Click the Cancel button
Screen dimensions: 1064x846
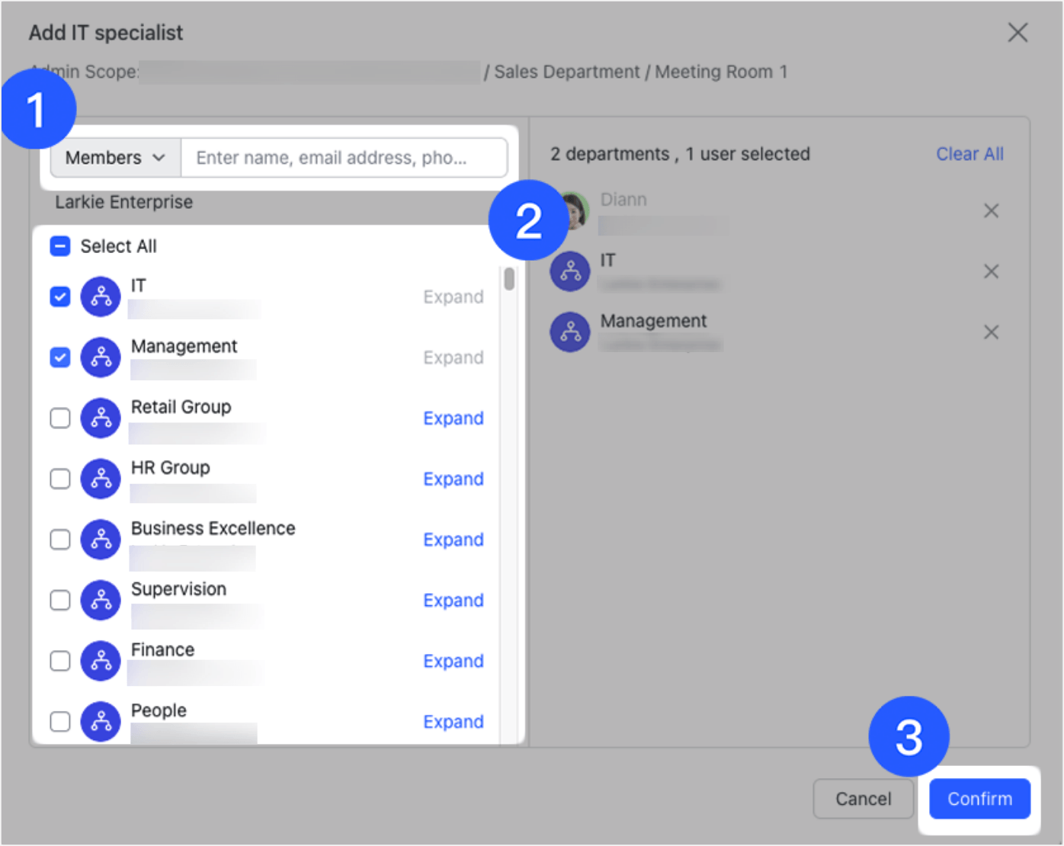864,799
